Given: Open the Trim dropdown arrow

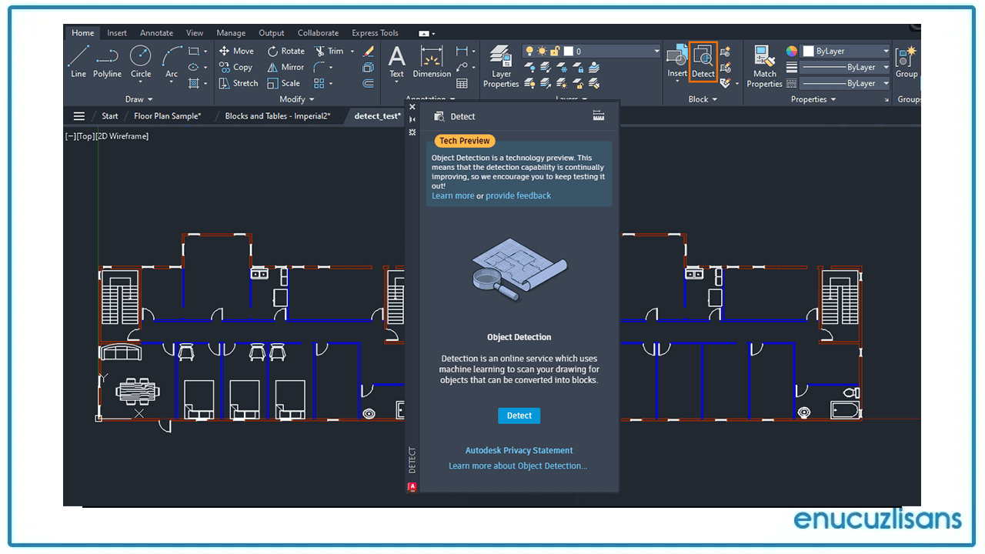Looking at the screenshot, I should pyautogui.click(x=352, y=52).
